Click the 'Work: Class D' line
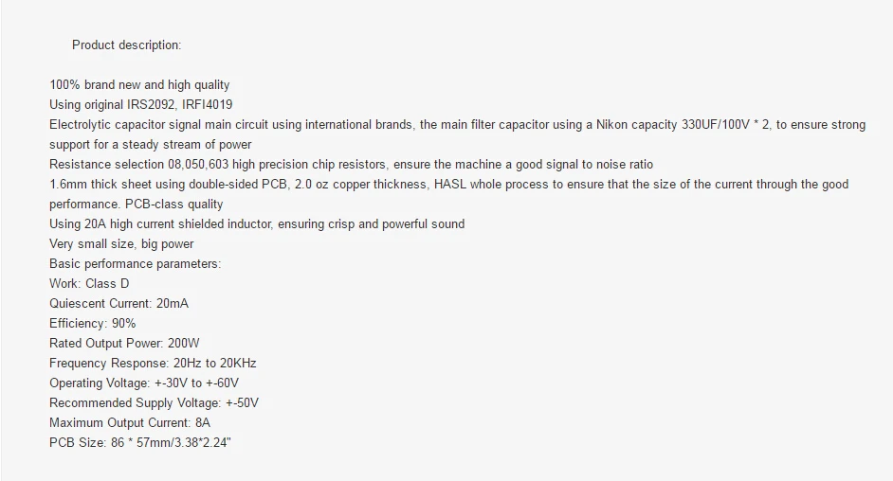The image size is (893, 481). 89,284
